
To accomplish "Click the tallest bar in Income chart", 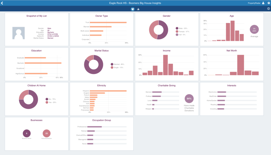I will (x=165, y=65).
